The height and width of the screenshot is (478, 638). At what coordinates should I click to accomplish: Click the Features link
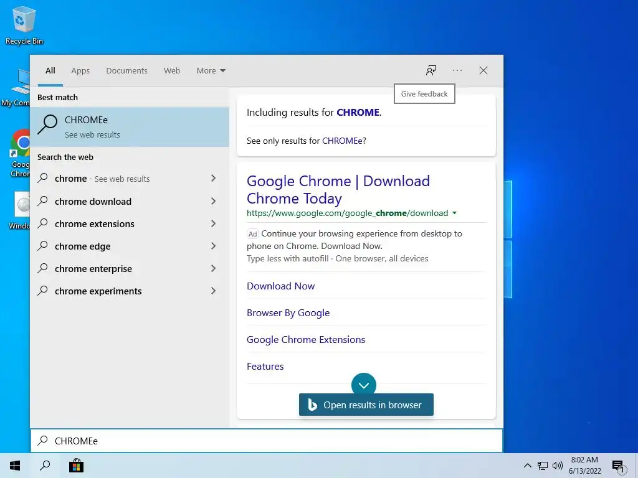pos(265,366)
